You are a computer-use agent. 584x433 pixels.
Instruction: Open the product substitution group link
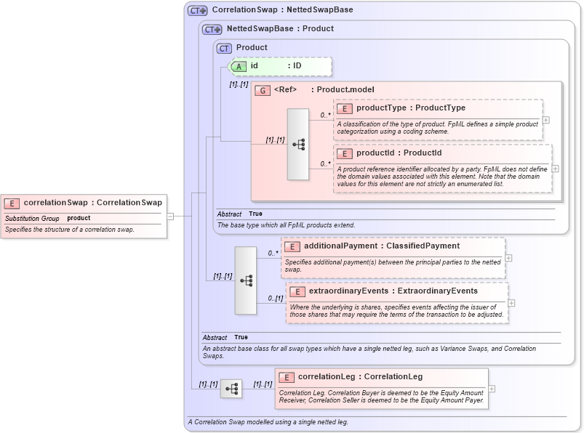(x=79, y=218)
